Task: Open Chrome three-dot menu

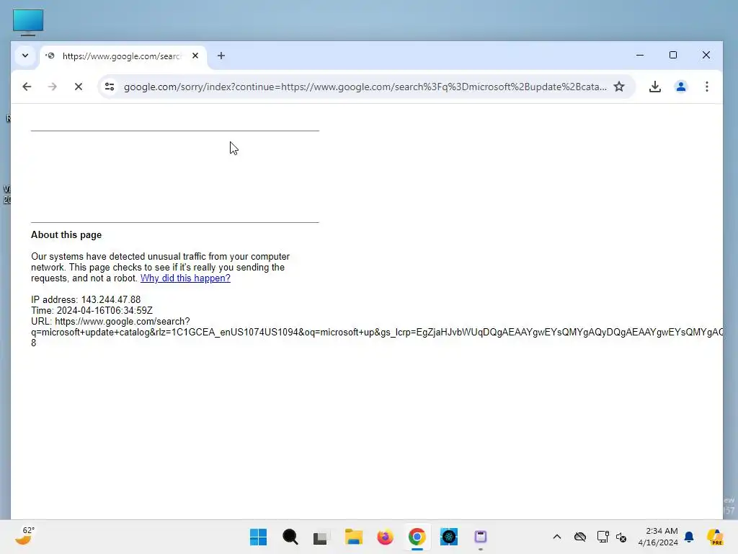Action: click(x=706, y=87)
